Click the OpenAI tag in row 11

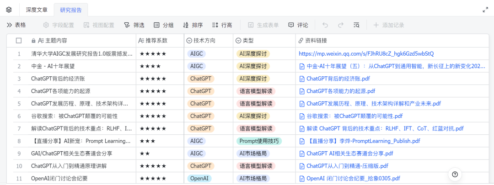coord(199,178)
